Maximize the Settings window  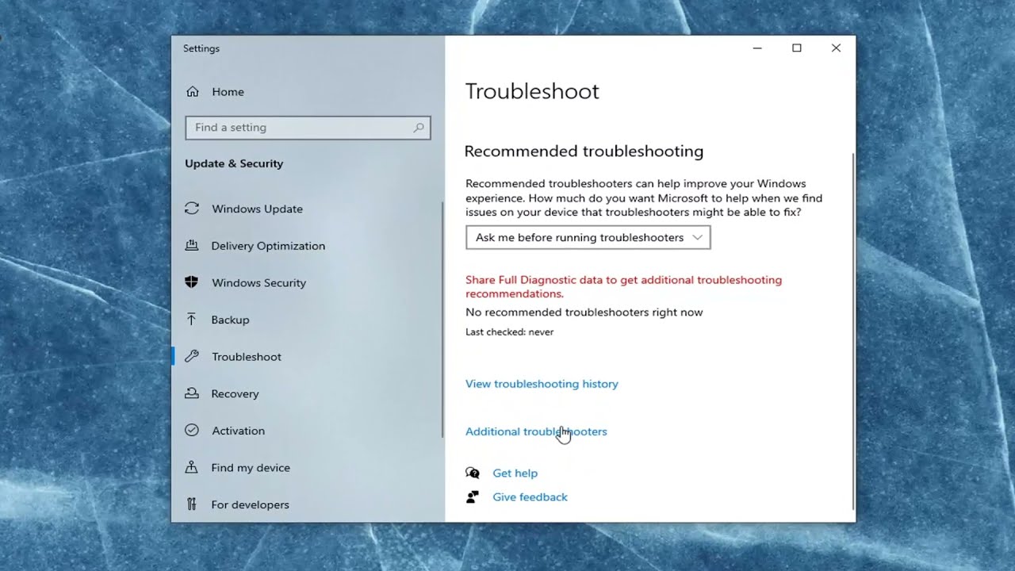coord(797,48)
